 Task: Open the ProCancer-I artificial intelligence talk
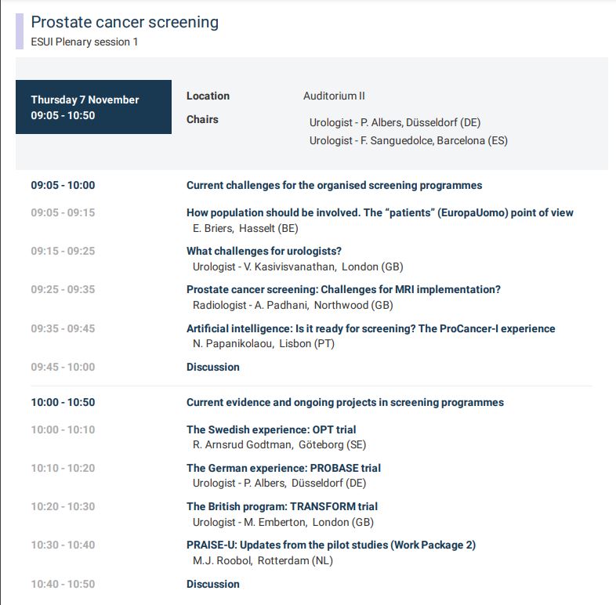[371, 328]
